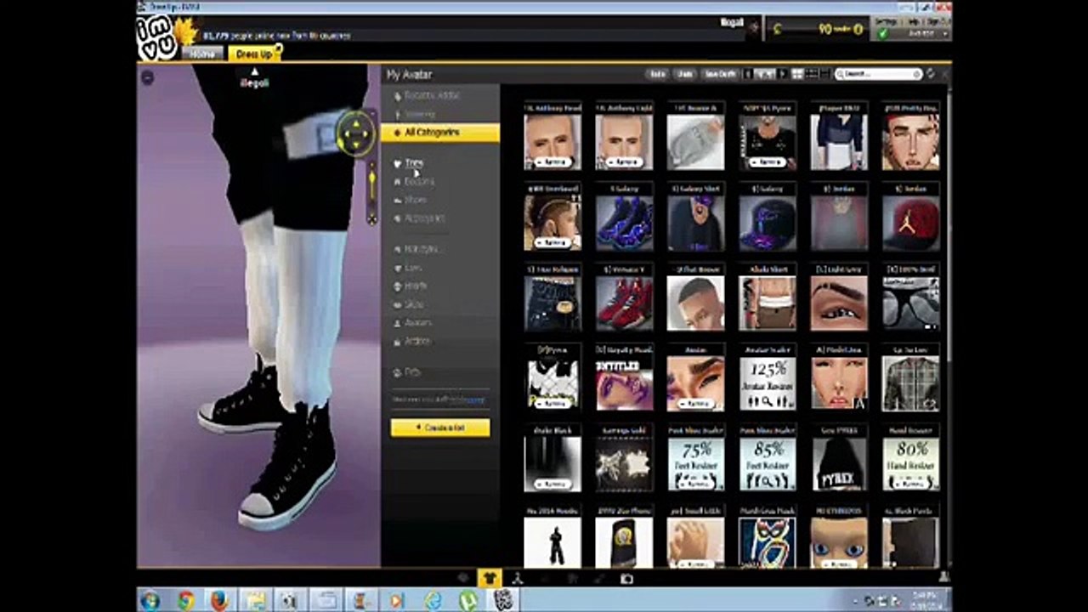Screen dimensions: 1088x612
Task: Open the Avatars category
Action: [417, 323]
